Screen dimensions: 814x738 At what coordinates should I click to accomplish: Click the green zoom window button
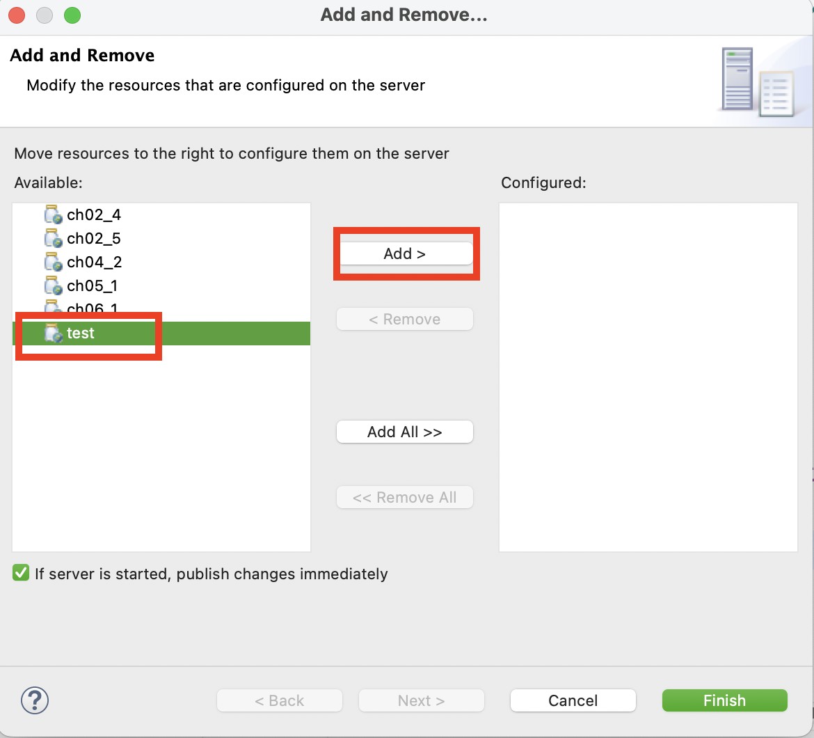click(72, 15)
